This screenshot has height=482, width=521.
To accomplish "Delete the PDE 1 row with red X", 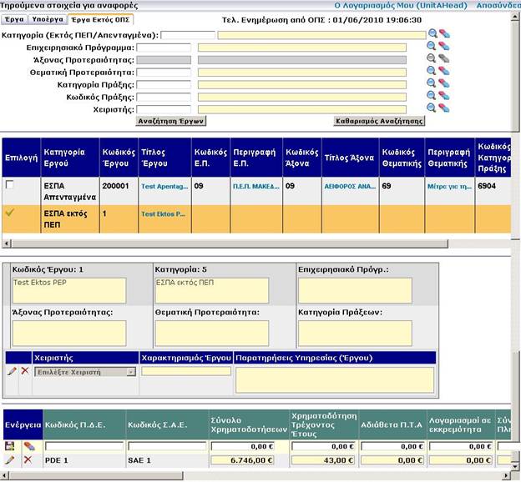I will point(28,459).
